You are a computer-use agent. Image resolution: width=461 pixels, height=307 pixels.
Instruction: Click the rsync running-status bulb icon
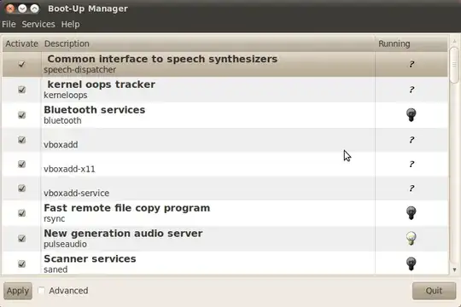(411, 213)
